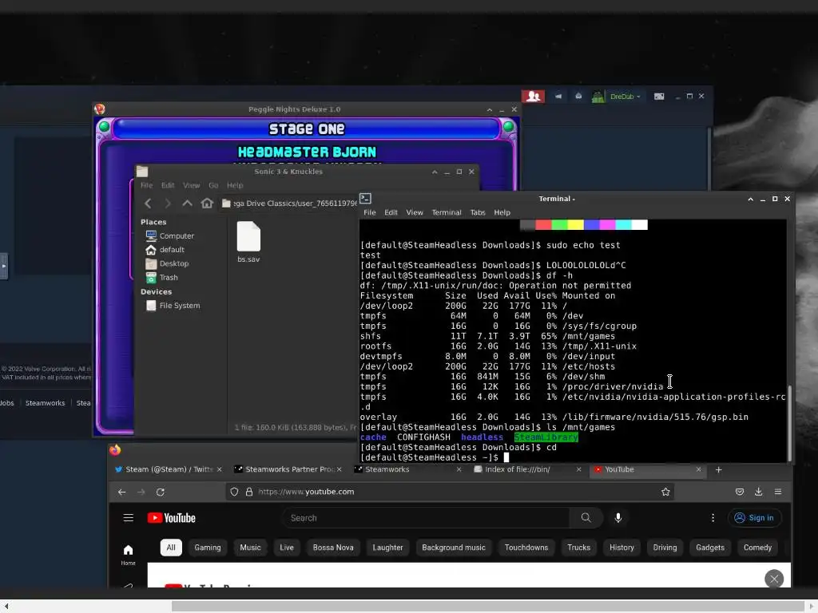This screenshot has height=613, width=818.
Task: Open the Terminal menu in terminal
Action: click(447, 212)
